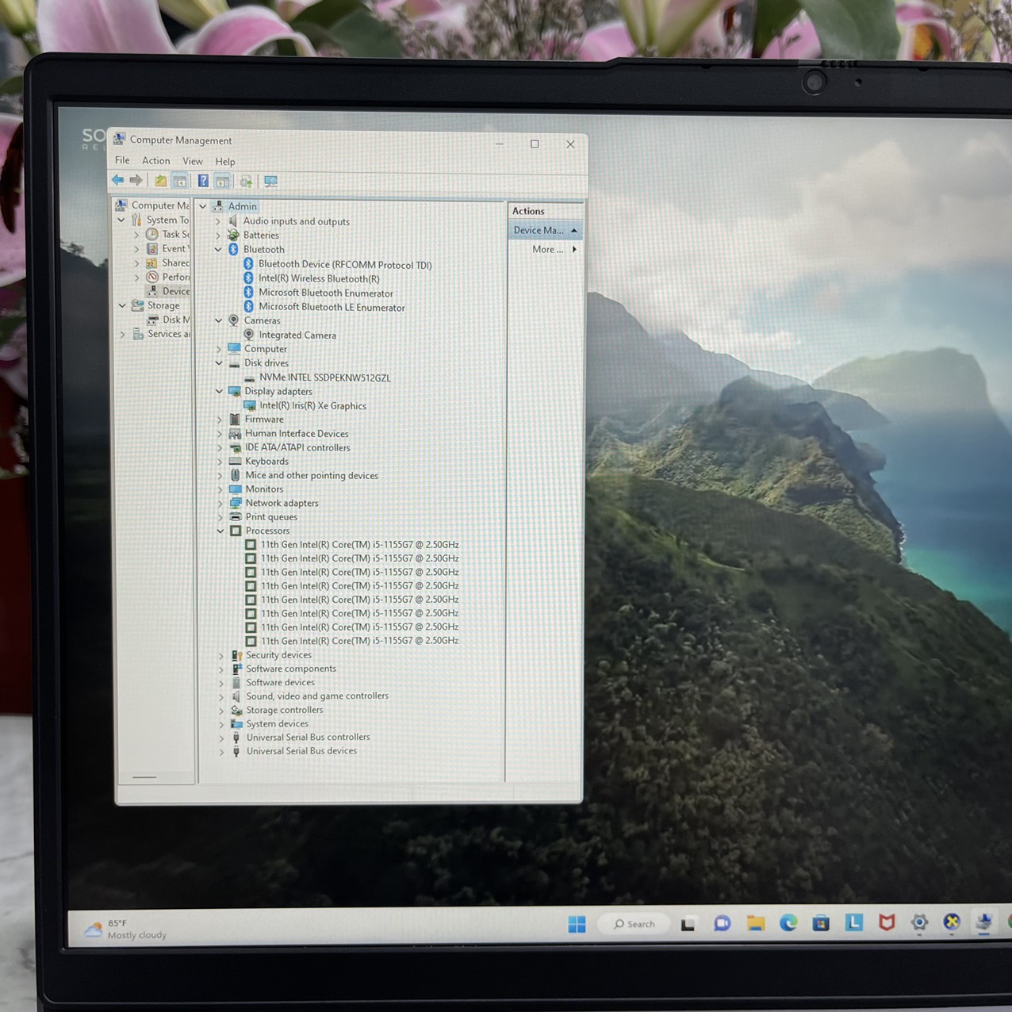Select the Disk Management icon in left tree
This screenshot has height=1012, width=1012.
coord(153,320)
